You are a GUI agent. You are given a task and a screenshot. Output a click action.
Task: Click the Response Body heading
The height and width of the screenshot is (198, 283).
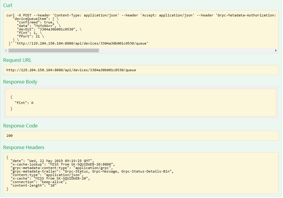20,82
